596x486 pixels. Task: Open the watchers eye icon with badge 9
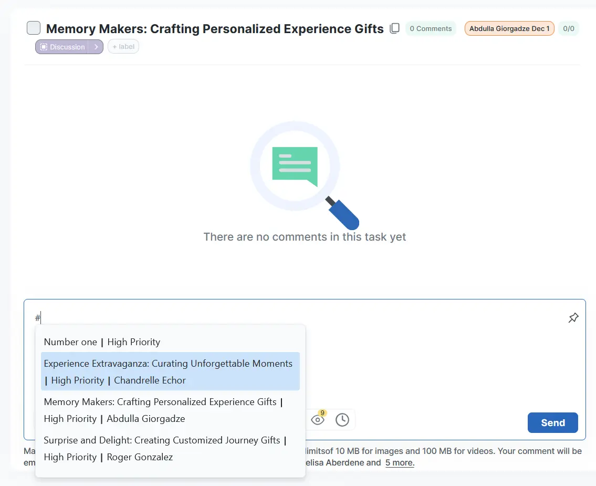click(318, 419)
